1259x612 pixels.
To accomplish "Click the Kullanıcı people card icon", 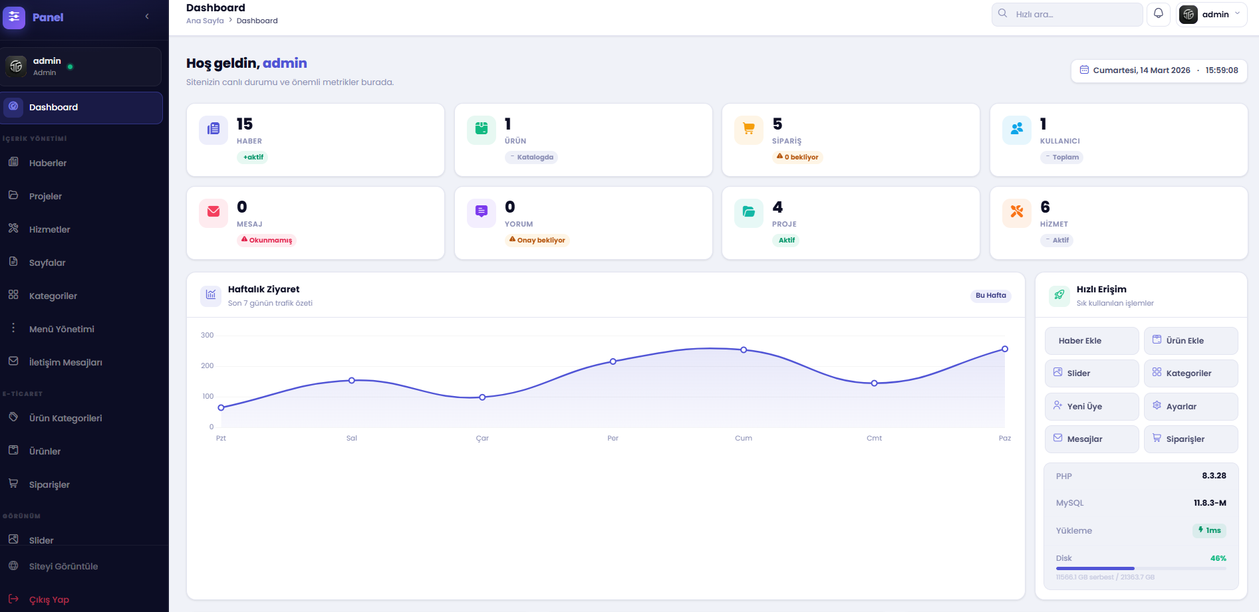I will point(1017,129).
